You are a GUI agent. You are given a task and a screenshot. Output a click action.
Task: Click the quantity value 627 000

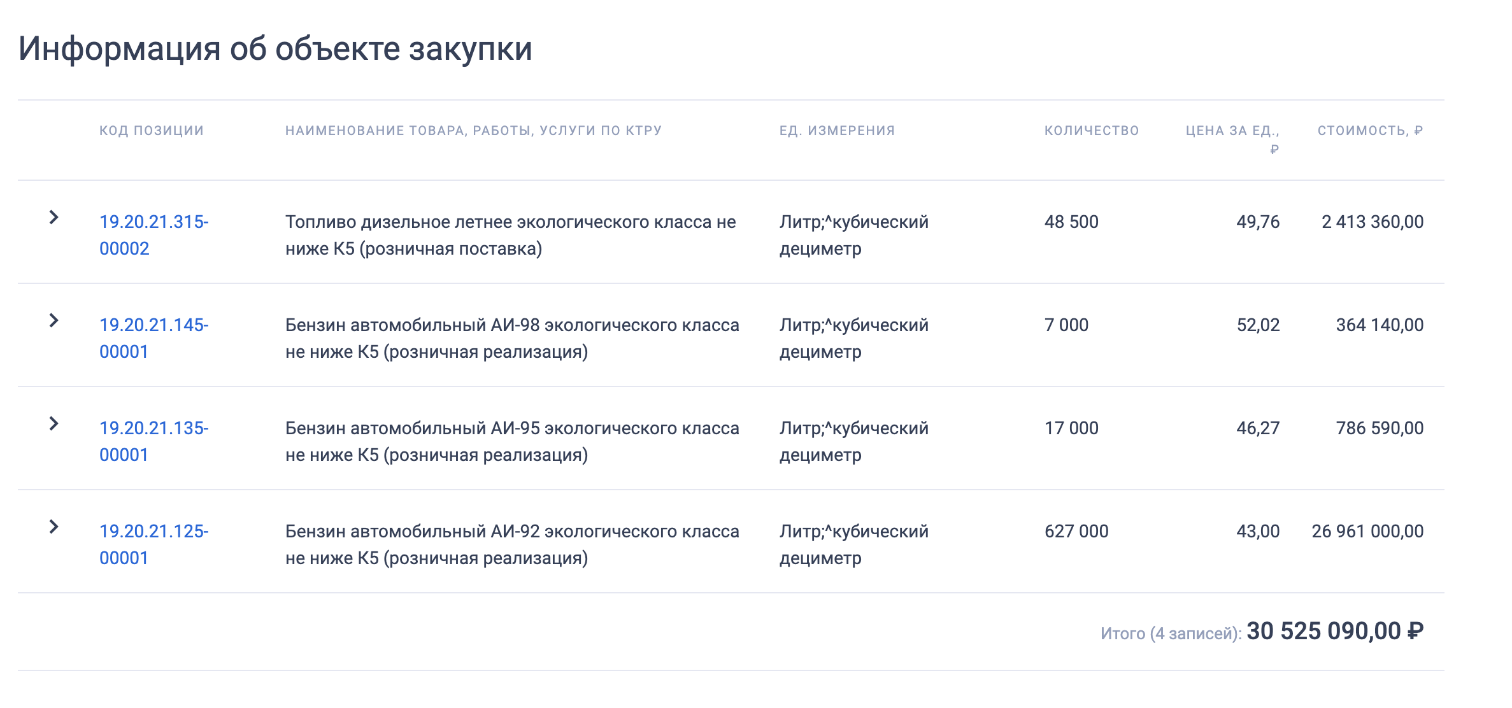click(x=1076, y=531)
